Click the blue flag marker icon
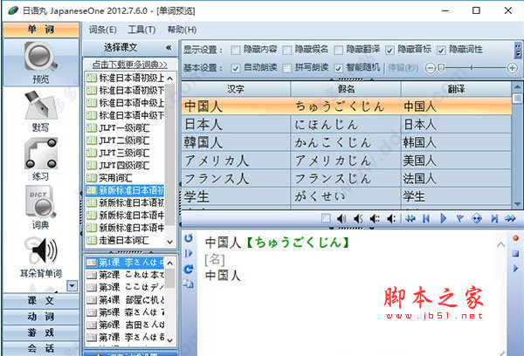This screenshot has height=356, width=524. [x=460, y=219]
